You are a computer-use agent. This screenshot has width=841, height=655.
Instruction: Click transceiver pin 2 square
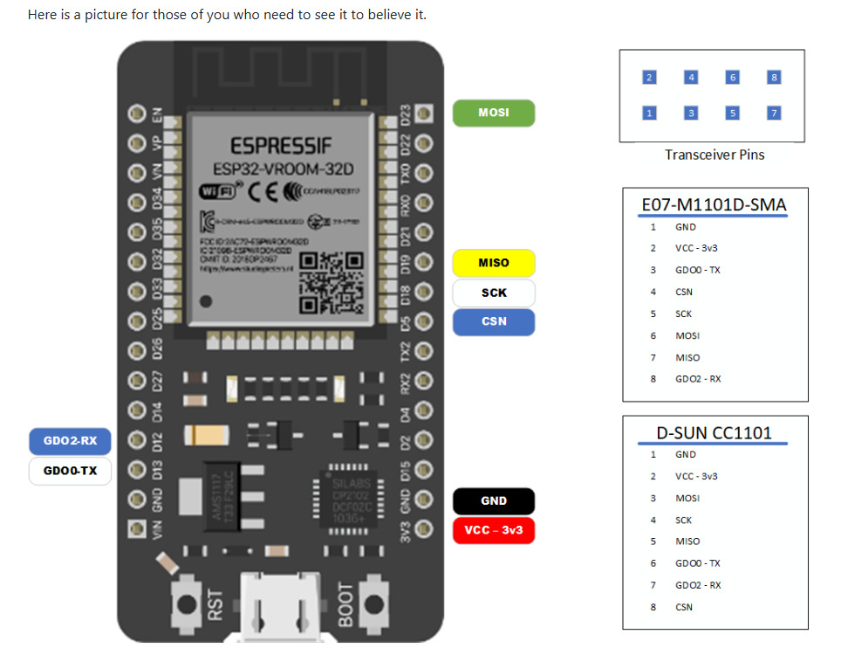(649, 78)
